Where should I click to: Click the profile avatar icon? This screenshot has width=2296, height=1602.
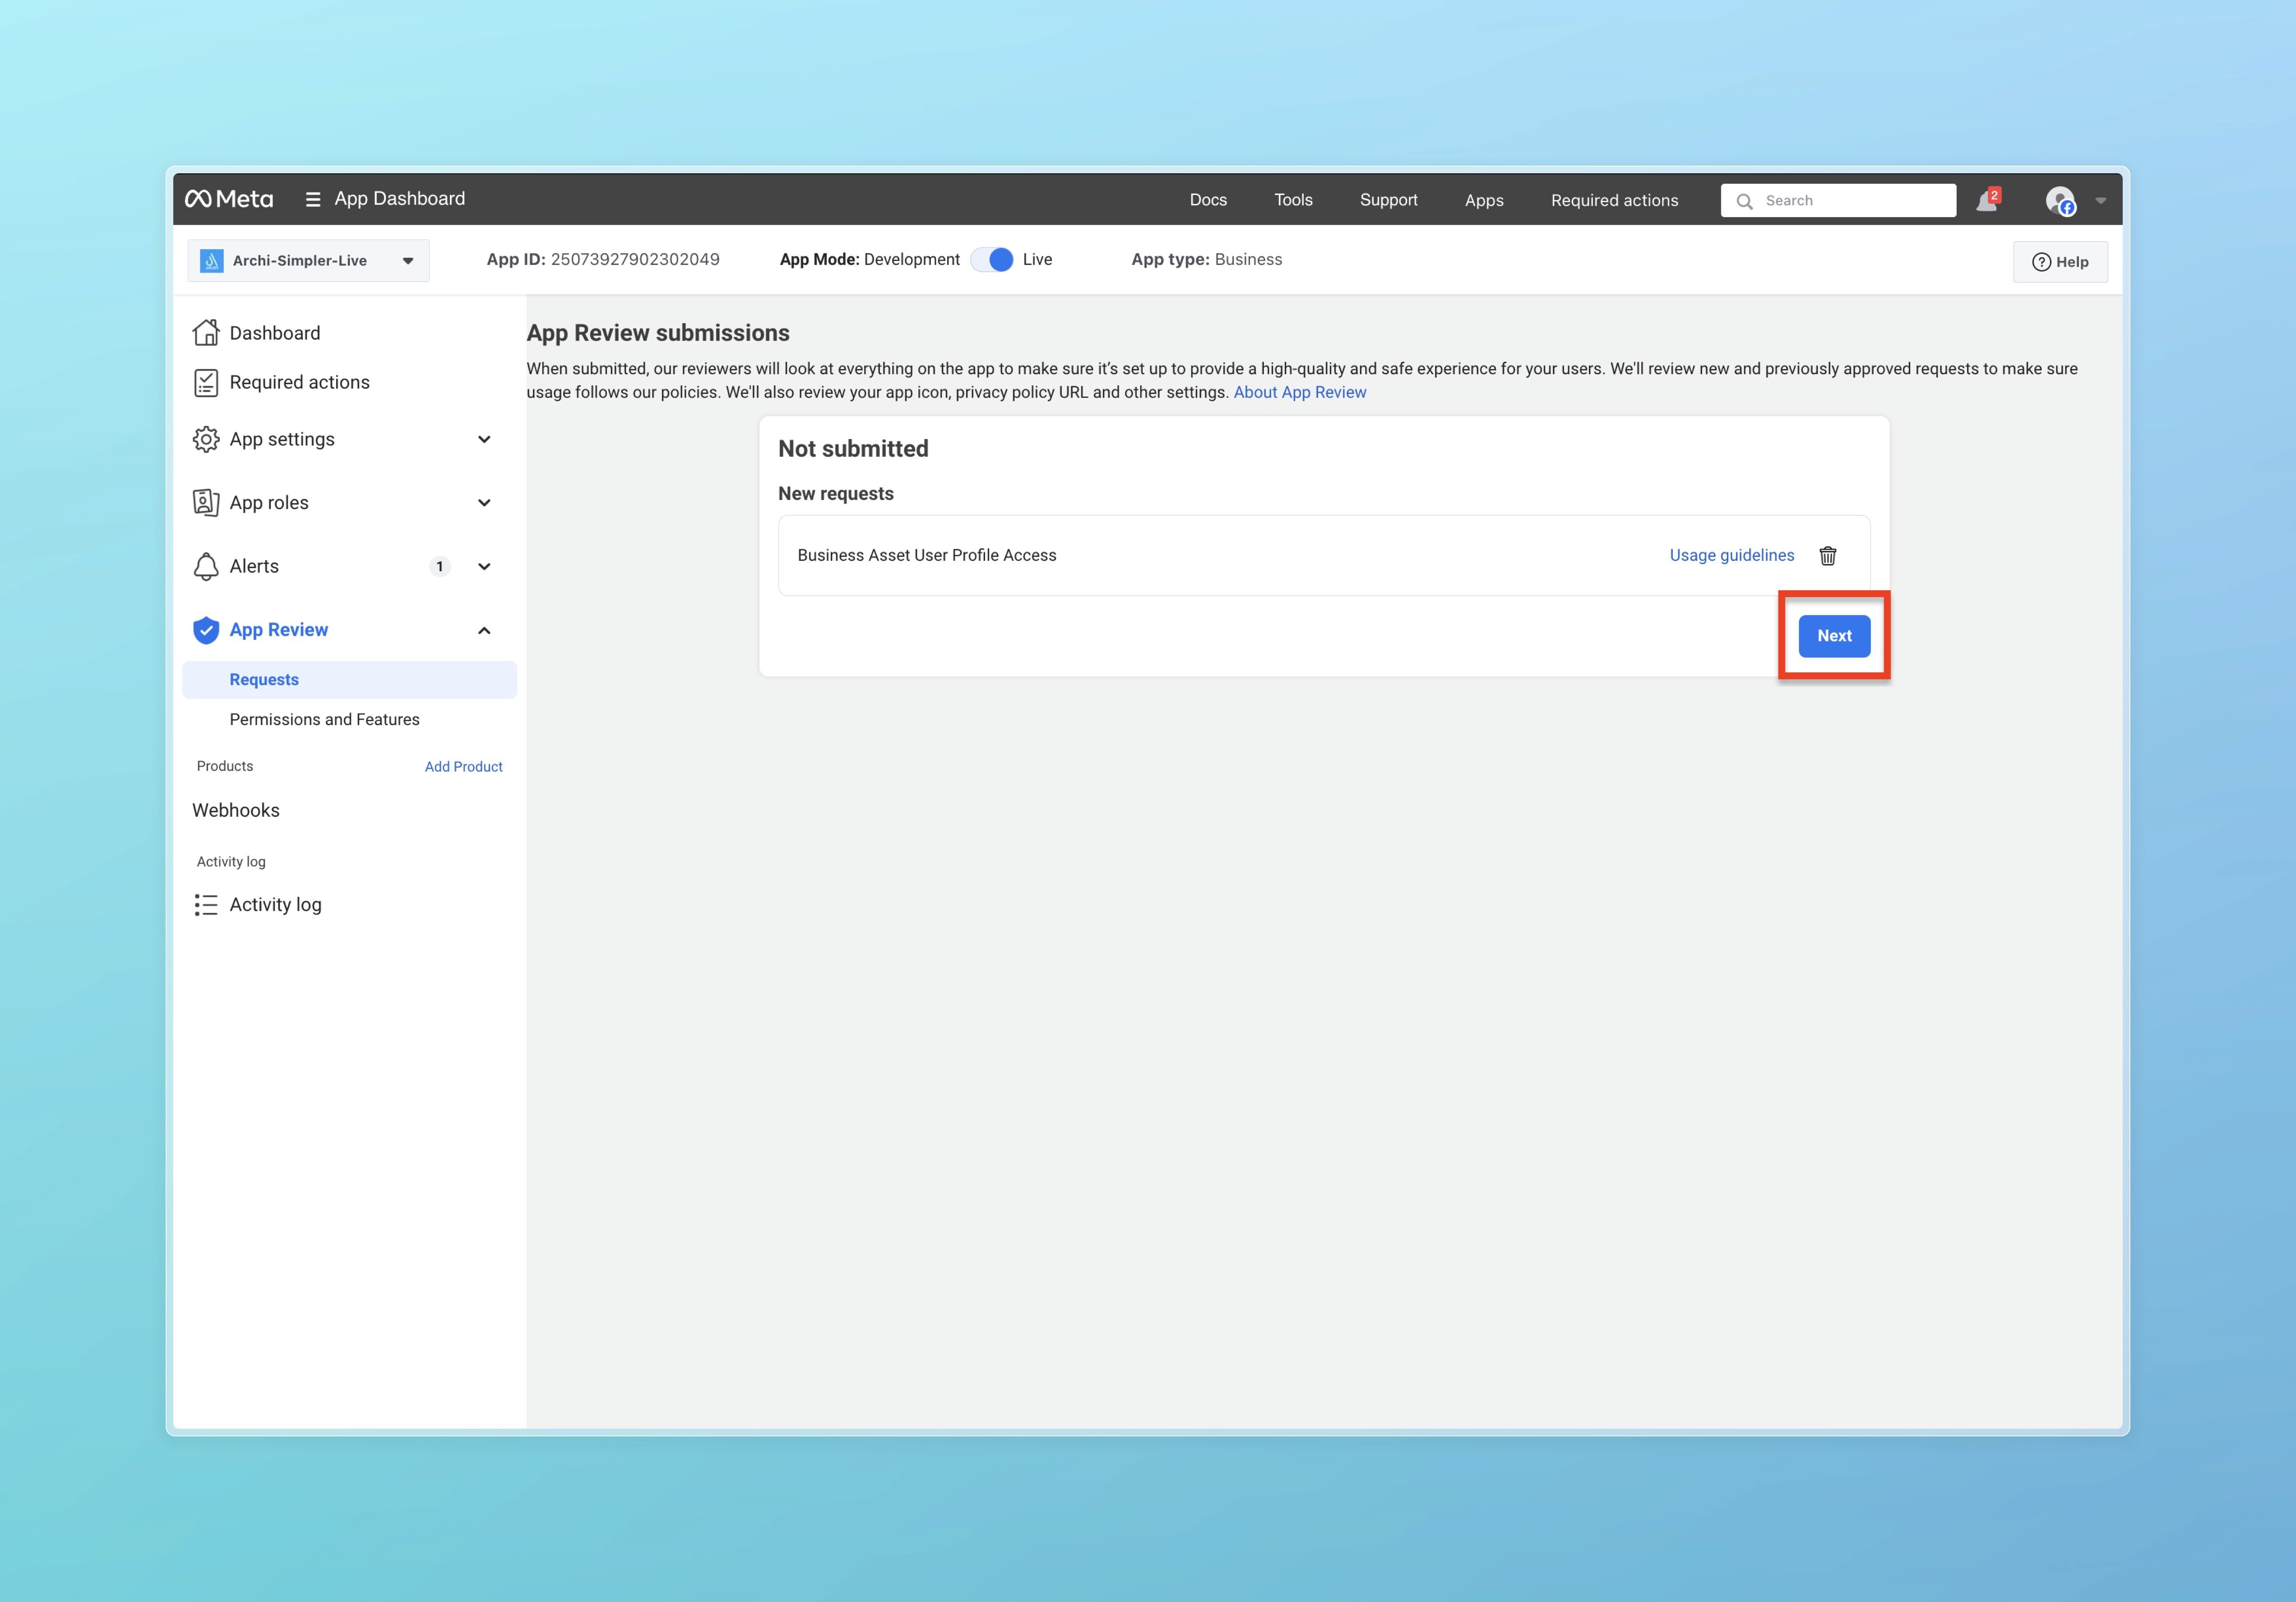point(2060,201)
